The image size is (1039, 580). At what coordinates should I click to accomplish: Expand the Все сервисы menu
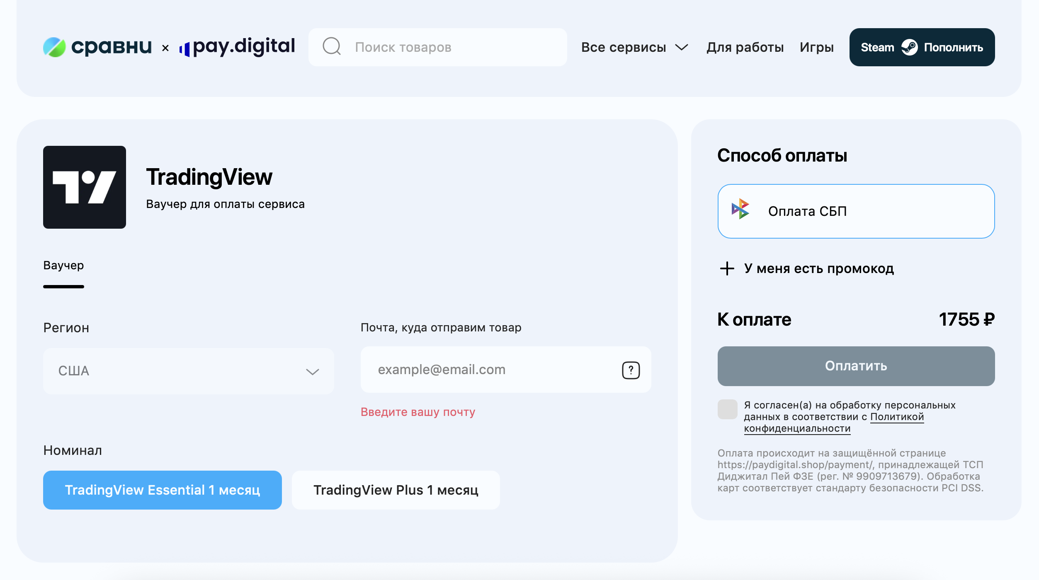(x=634, y=47)
